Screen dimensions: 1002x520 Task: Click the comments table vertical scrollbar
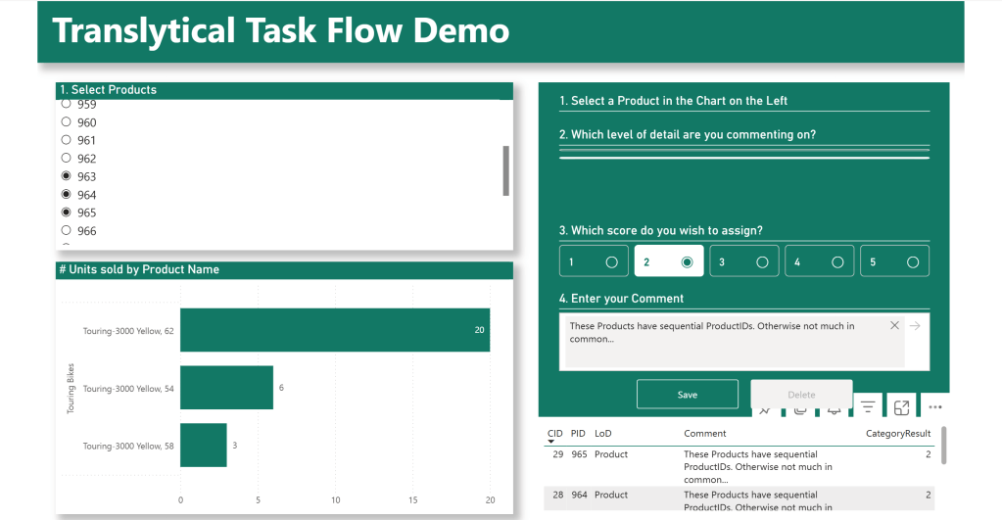(x=944, y=445)
